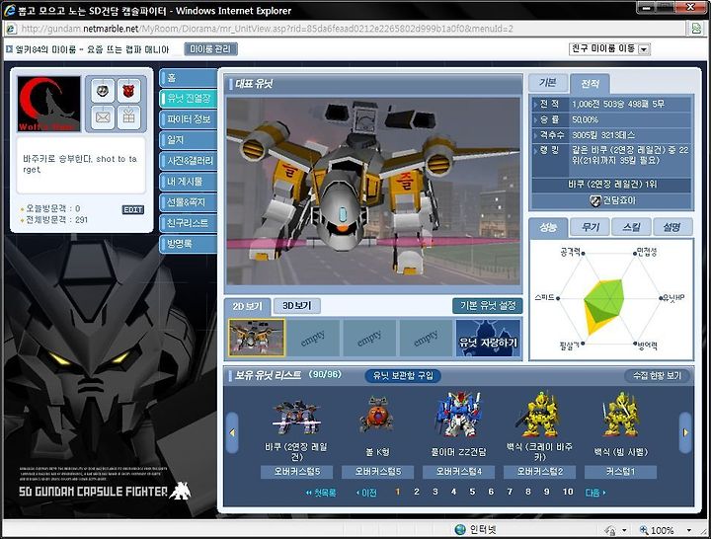Viewport: 711px width, 539px height.
Task: Click the 유닛 보관함 구입 button
Action: coord(403,376)
